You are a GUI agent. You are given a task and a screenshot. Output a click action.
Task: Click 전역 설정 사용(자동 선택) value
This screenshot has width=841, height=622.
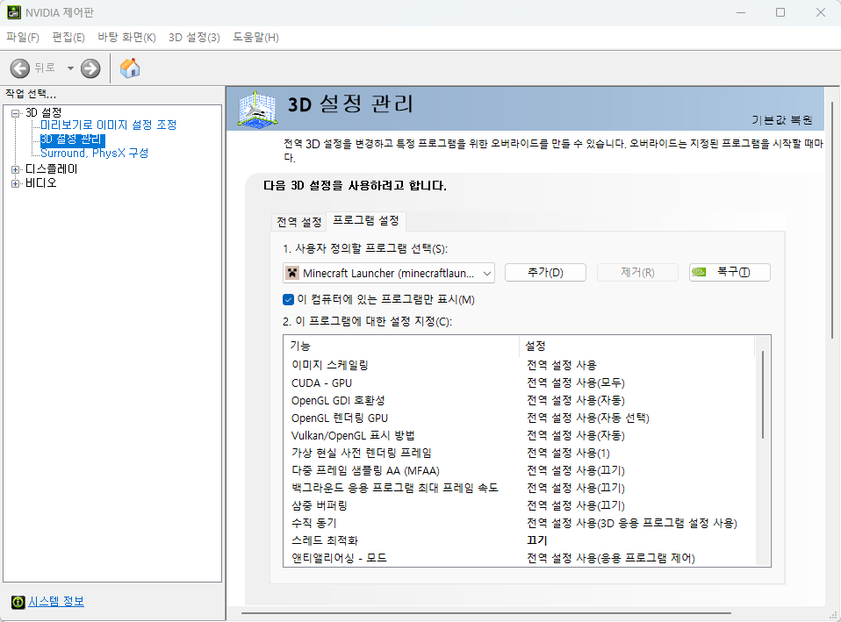click(x=588, y=418)
